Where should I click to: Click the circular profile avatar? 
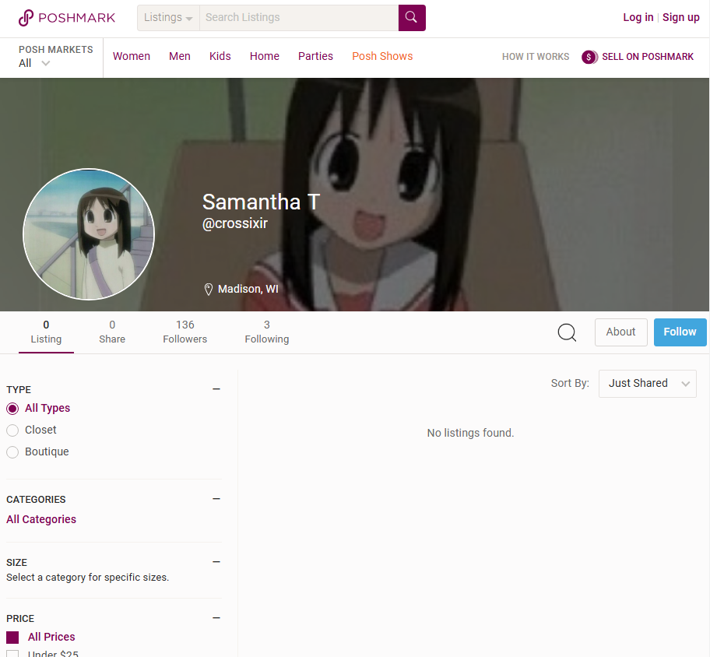tap(89, 234)
